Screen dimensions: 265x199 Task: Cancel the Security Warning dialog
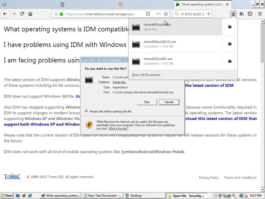169,102
